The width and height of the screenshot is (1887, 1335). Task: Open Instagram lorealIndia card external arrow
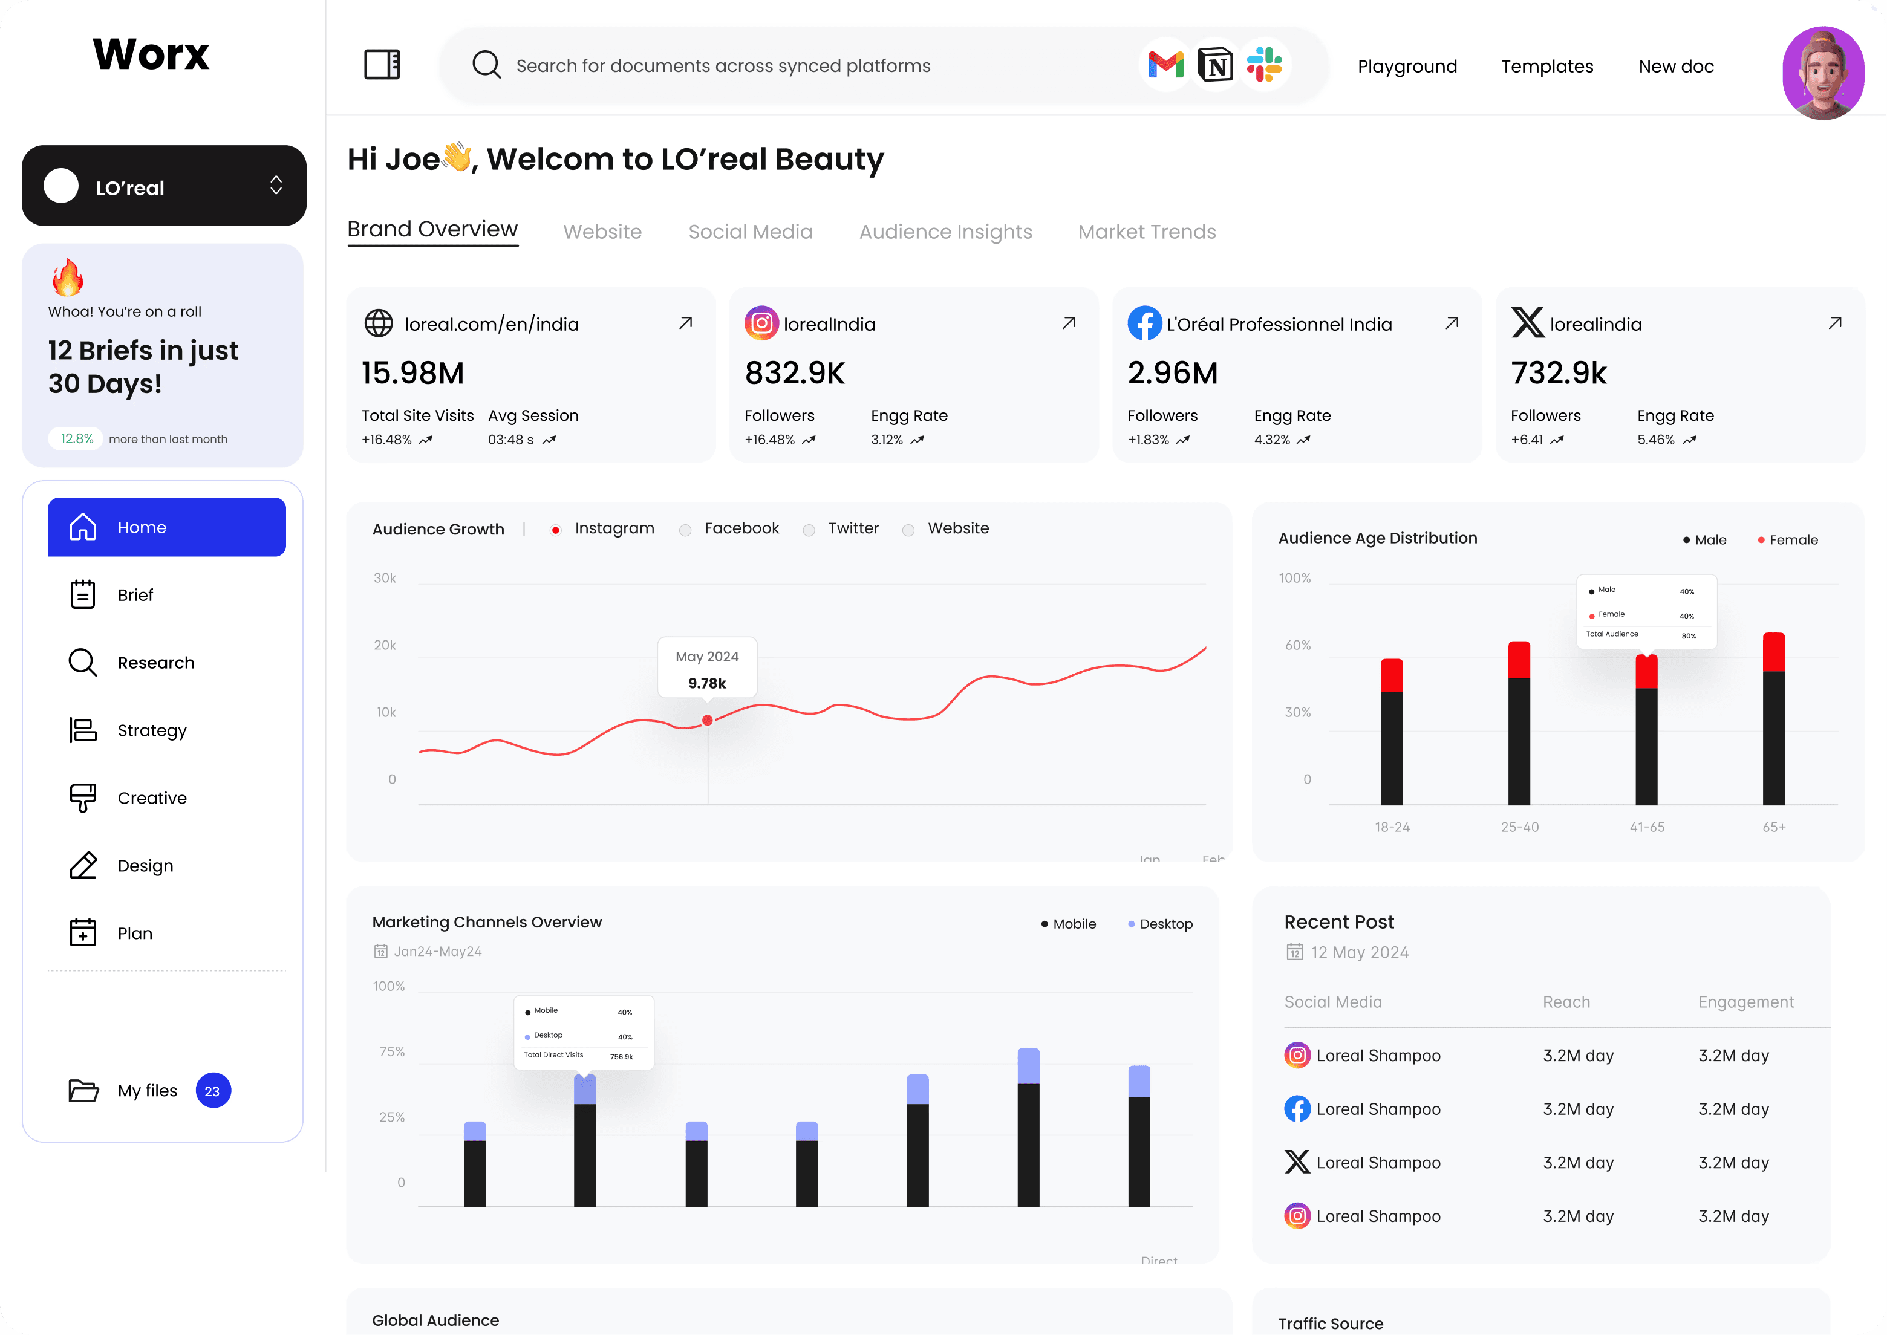point(1069,323)
